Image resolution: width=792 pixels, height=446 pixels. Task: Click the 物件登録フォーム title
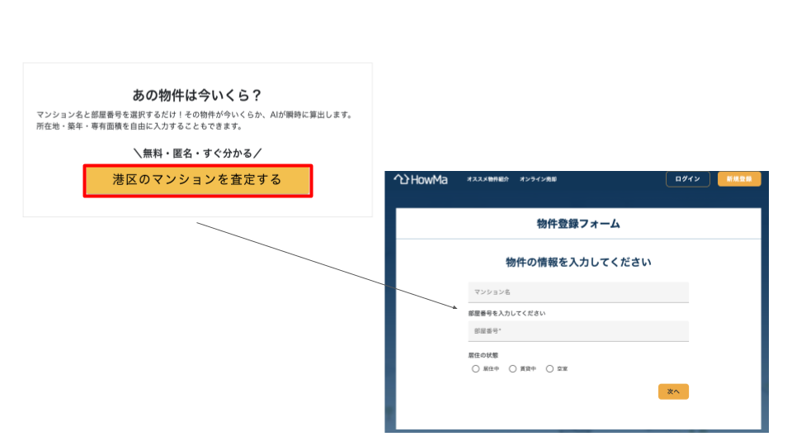[x=577, y=224]
